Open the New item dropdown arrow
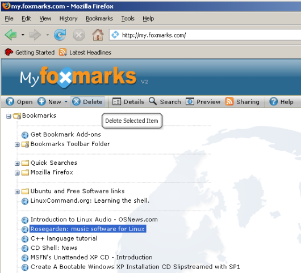Image resolution: width=301 pixels, height=273 pixels. coord(66,101)
